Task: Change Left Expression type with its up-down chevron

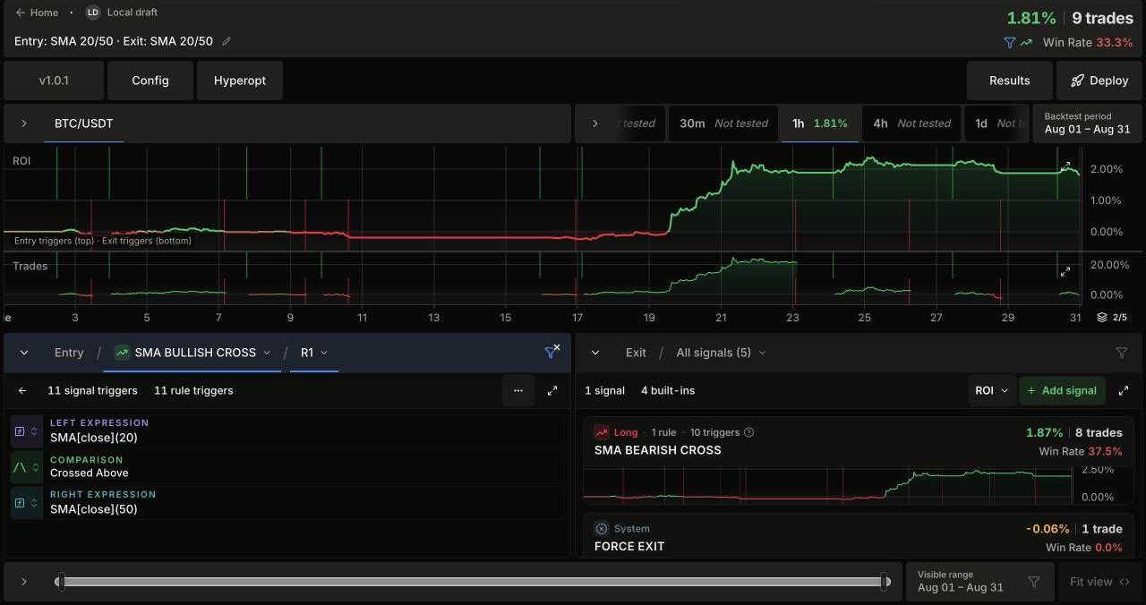Action: coord(35,431)
